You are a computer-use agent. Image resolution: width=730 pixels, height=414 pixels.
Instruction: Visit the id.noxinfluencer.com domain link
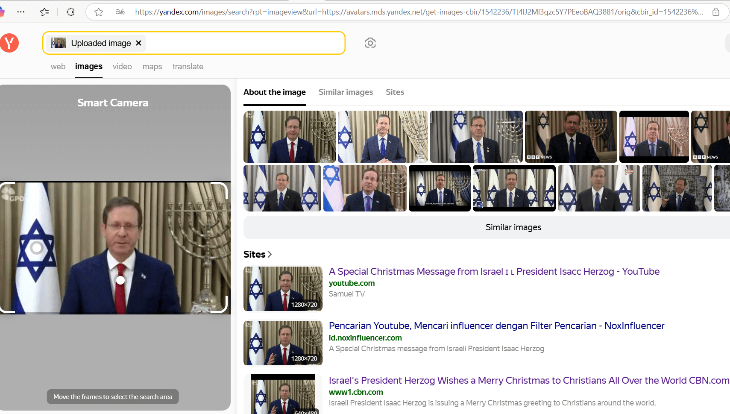(365, 338)
